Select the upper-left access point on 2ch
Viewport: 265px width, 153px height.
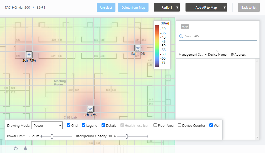pos(29,55)
